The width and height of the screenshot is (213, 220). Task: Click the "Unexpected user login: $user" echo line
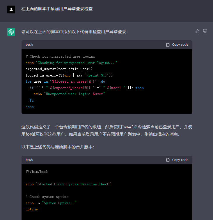coord(69,94)
